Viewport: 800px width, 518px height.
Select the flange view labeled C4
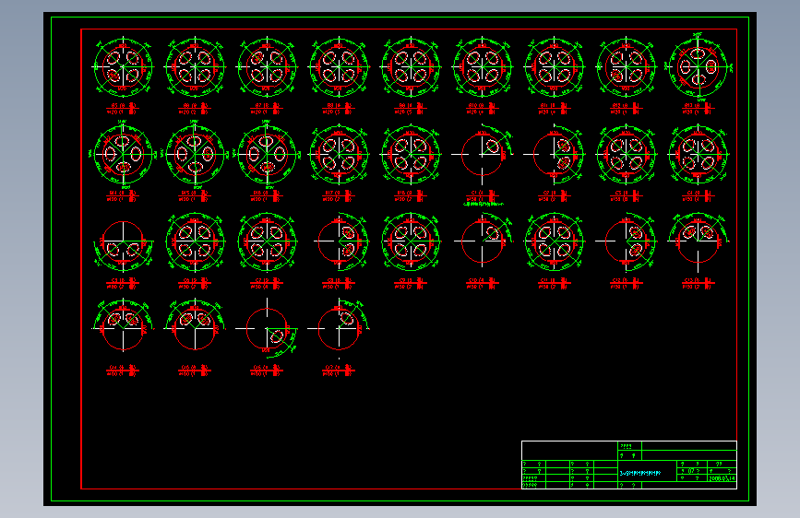coord(699,154)
